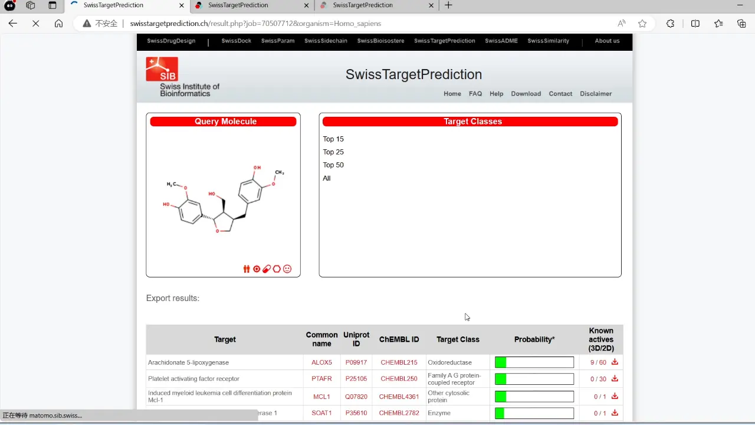The width and height of the screenshot is (755, 425).
Task: Click the ALOX5 probability bar
Action: coord(534,362)
